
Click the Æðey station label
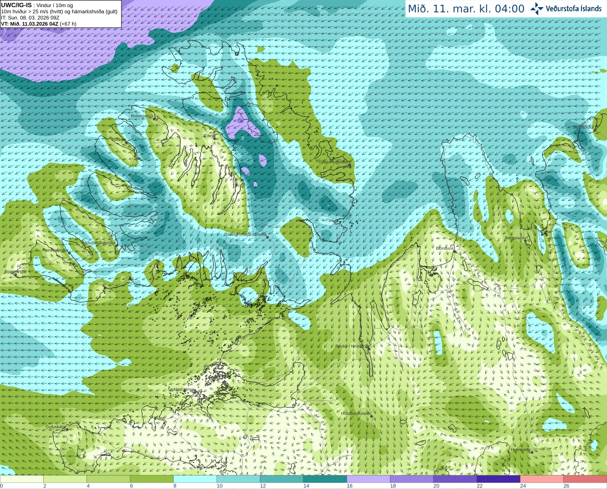point(208,136)
